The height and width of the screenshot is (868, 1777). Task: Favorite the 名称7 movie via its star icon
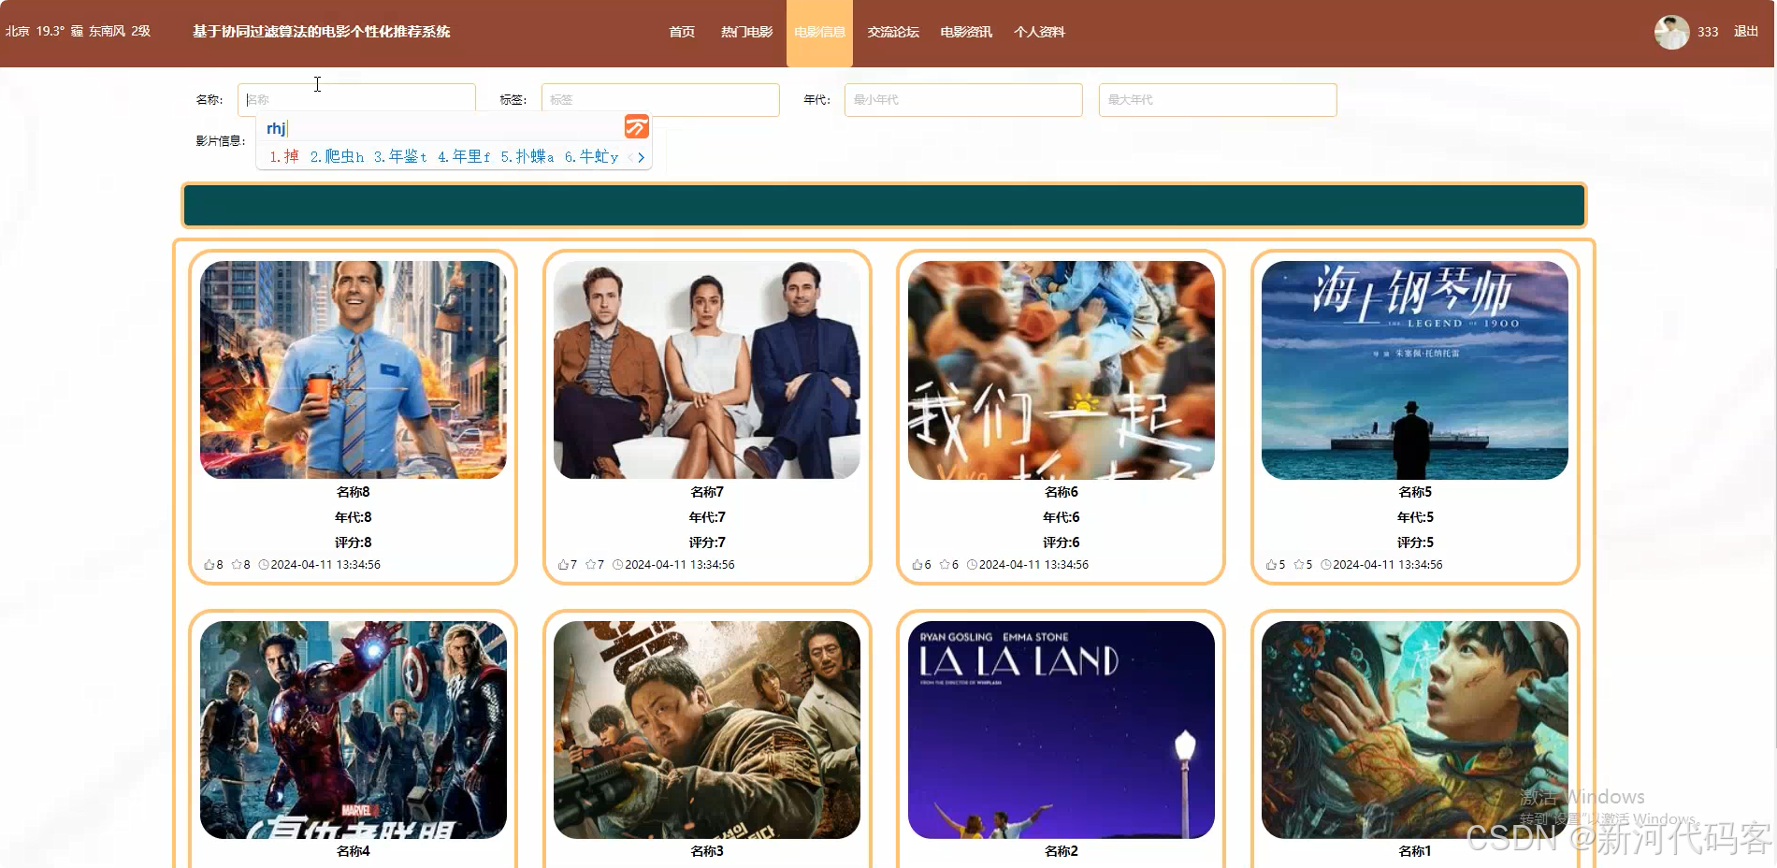click(590, 565)
